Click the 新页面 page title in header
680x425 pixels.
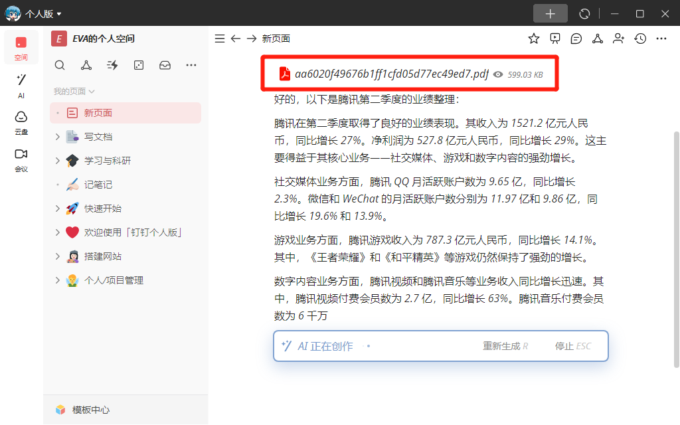pos(276,39)
